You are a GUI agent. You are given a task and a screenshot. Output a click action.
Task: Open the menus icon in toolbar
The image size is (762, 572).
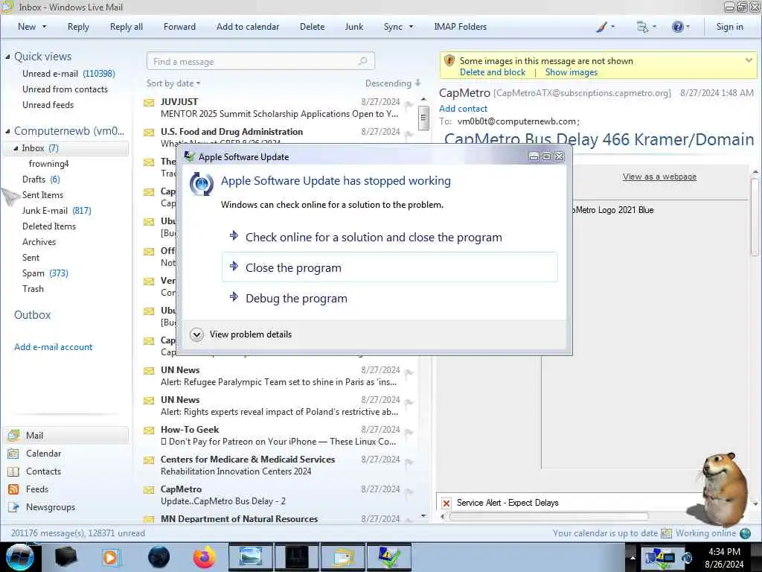[642, 27]
